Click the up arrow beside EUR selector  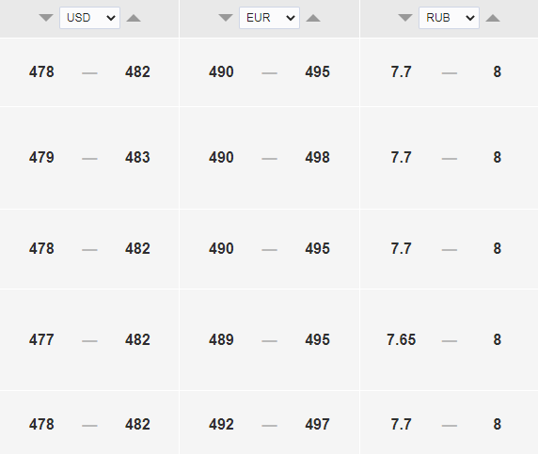(x=313, y=18)
